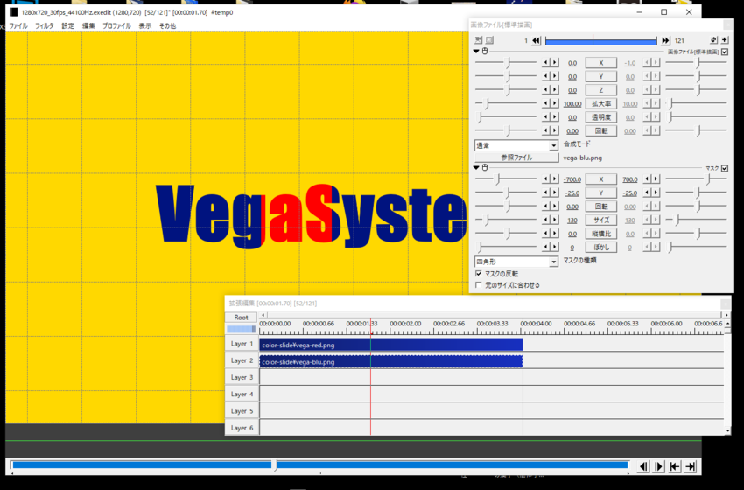Step to previous frame in main window

click(643, 466)
